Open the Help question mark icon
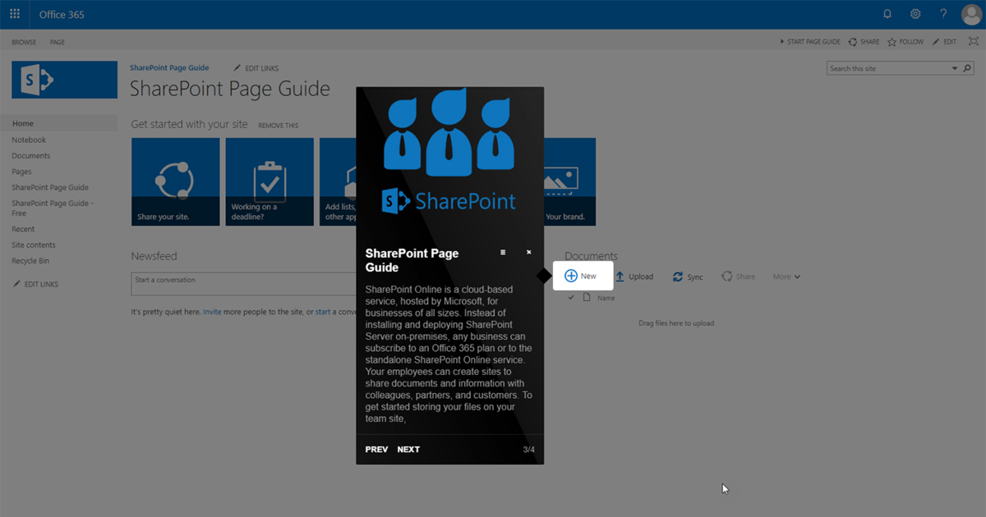Image resolution: width=986 pixels, height=517 pixels. [x=942, y=13]
